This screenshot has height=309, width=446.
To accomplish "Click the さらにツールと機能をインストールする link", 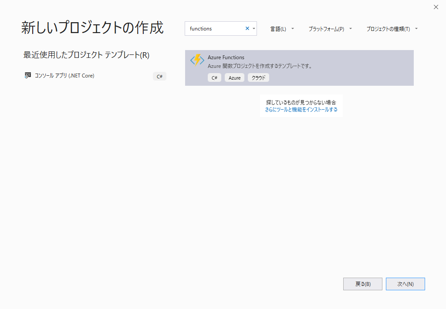I will 301,109.
